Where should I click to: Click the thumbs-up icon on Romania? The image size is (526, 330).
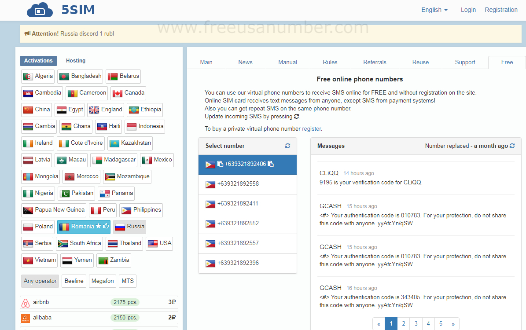point(106,226)
